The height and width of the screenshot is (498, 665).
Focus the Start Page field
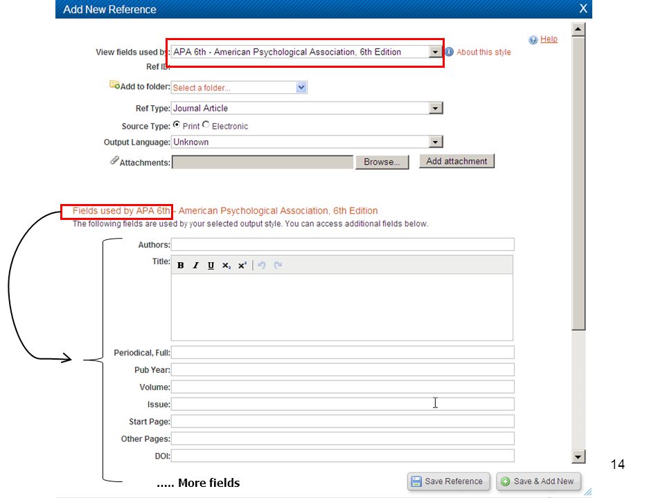[343, 421]
